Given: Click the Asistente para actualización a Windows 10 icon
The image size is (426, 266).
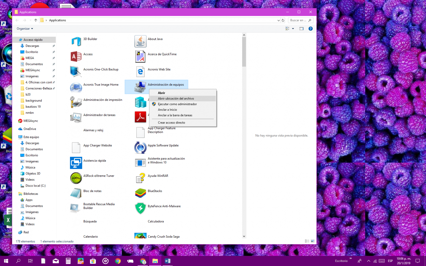Looking at the screenshot, I should coord(140,163).
